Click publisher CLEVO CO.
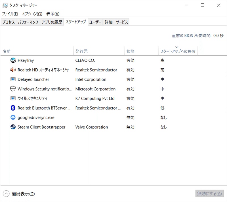The image size is (227, 202). 85,60
